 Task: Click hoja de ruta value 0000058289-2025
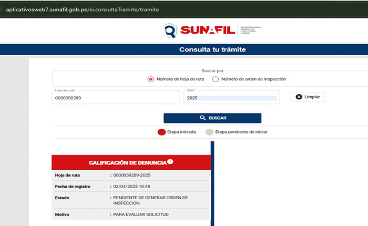click(x=132, y=175)
